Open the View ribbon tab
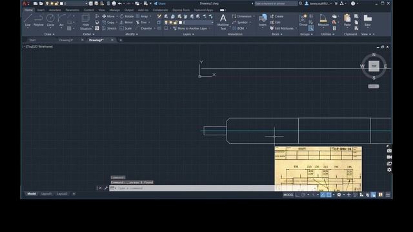The height and width of the screenshot is (232, 413). [x=101, y=10]
